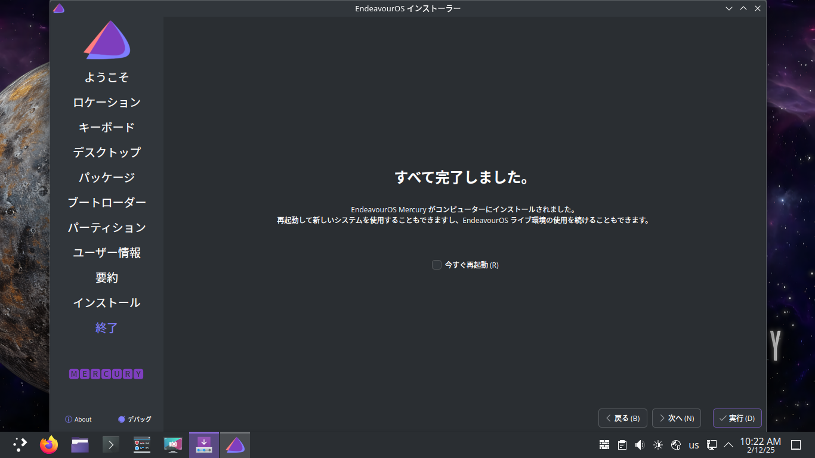The height and width of the screenshot is (458, 815).
Task: Open the wired network tray icon
Action: [712, 445]
